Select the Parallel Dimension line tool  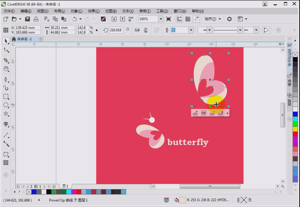coord(6,135)
